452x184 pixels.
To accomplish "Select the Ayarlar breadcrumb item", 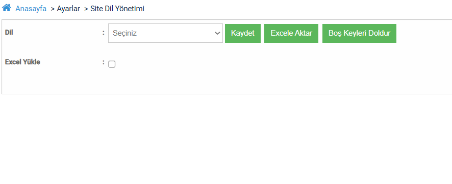I will click(x=68, y=9).
